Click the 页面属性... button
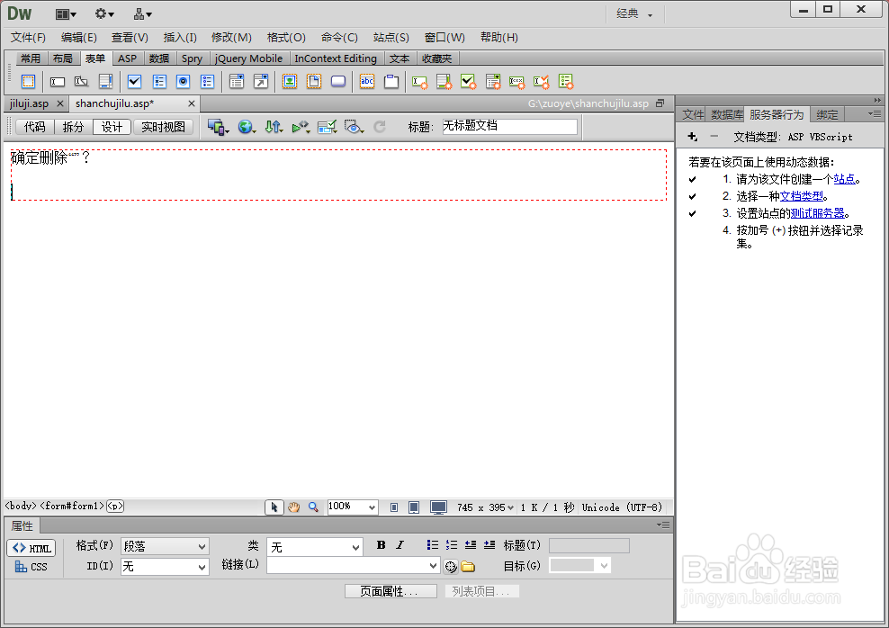This screenshot has height=628, width=889. tap(391, 591)
